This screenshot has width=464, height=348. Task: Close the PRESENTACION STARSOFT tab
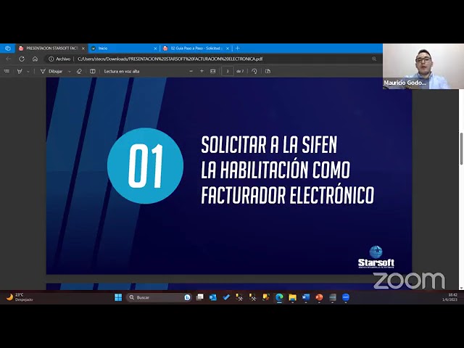83,49
